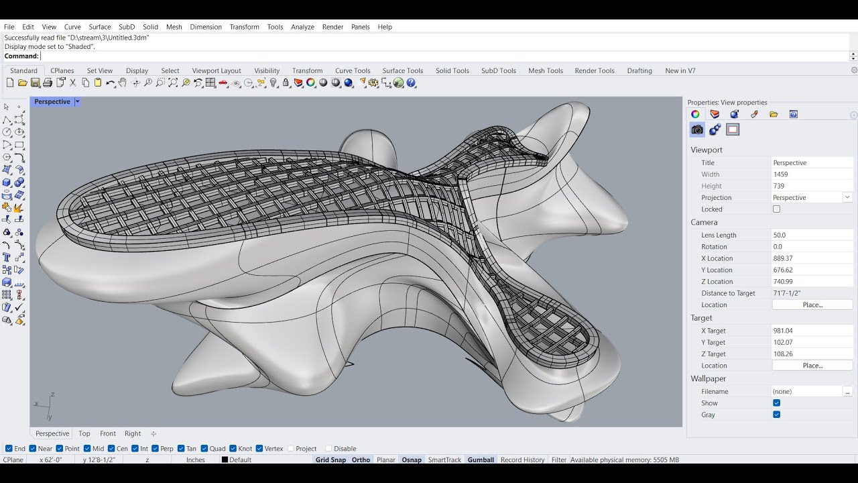Switch to the Mesh Tools toolbar tab
The width and height of the screenshot is (858, 483).
click(546, 70)
